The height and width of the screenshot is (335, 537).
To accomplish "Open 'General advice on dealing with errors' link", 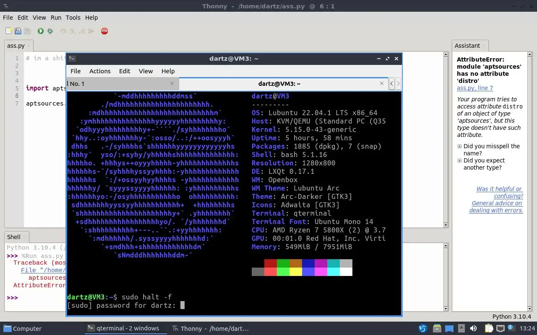I will (496, 206).
